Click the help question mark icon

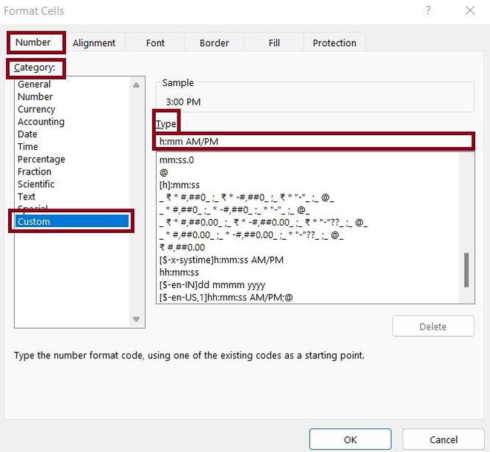tap(428, 10)
